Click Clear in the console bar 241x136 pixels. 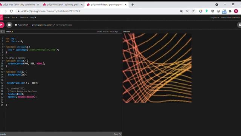pyautogui.click(x=116, y=134)
